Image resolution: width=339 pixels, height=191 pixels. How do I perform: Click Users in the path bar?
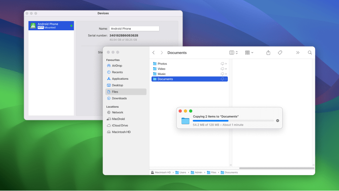[181, 172]
